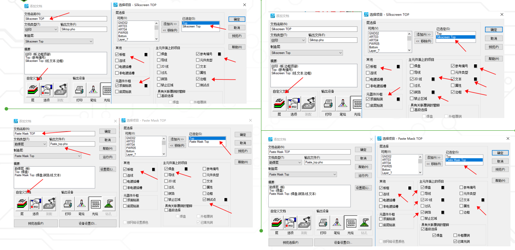Click the 选项 (Options) icon in upper-left Silkscreen window
This screenshot has width=515, height=250.
click(x=47, y=90)
